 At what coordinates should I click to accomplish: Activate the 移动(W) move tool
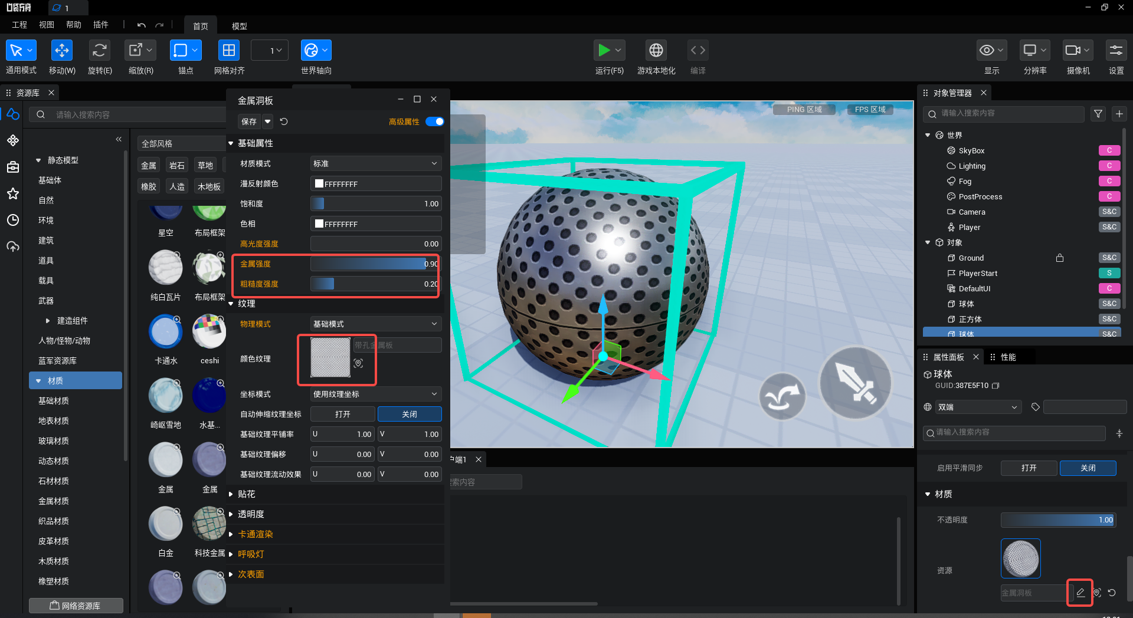point(62,51)
